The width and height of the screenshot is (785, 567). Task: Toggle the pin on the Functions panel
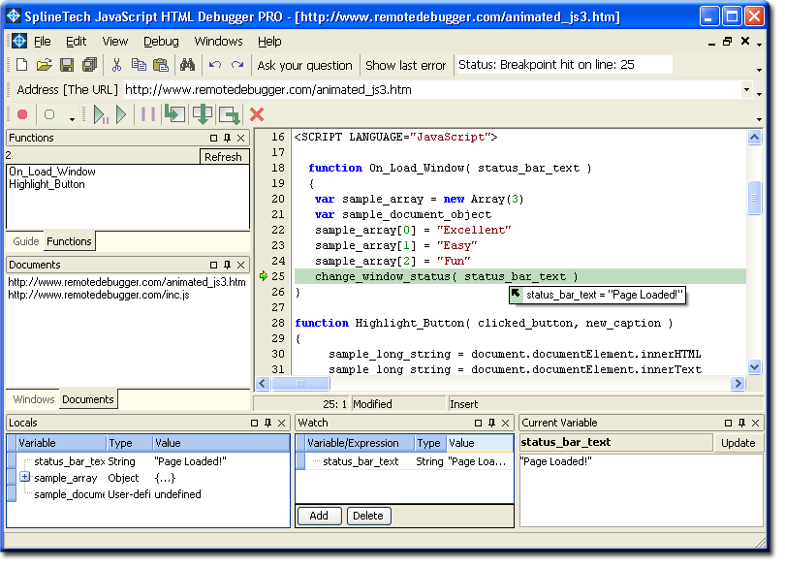[x=228, y=138]
